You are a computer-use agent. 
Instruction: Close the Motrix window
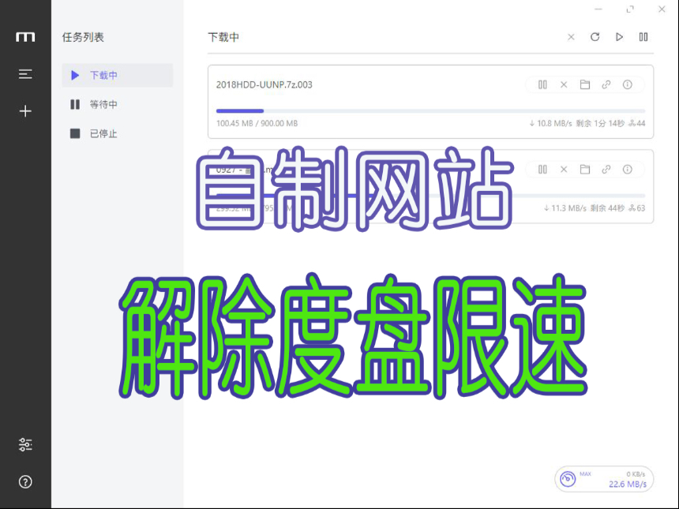coord(662,9)
